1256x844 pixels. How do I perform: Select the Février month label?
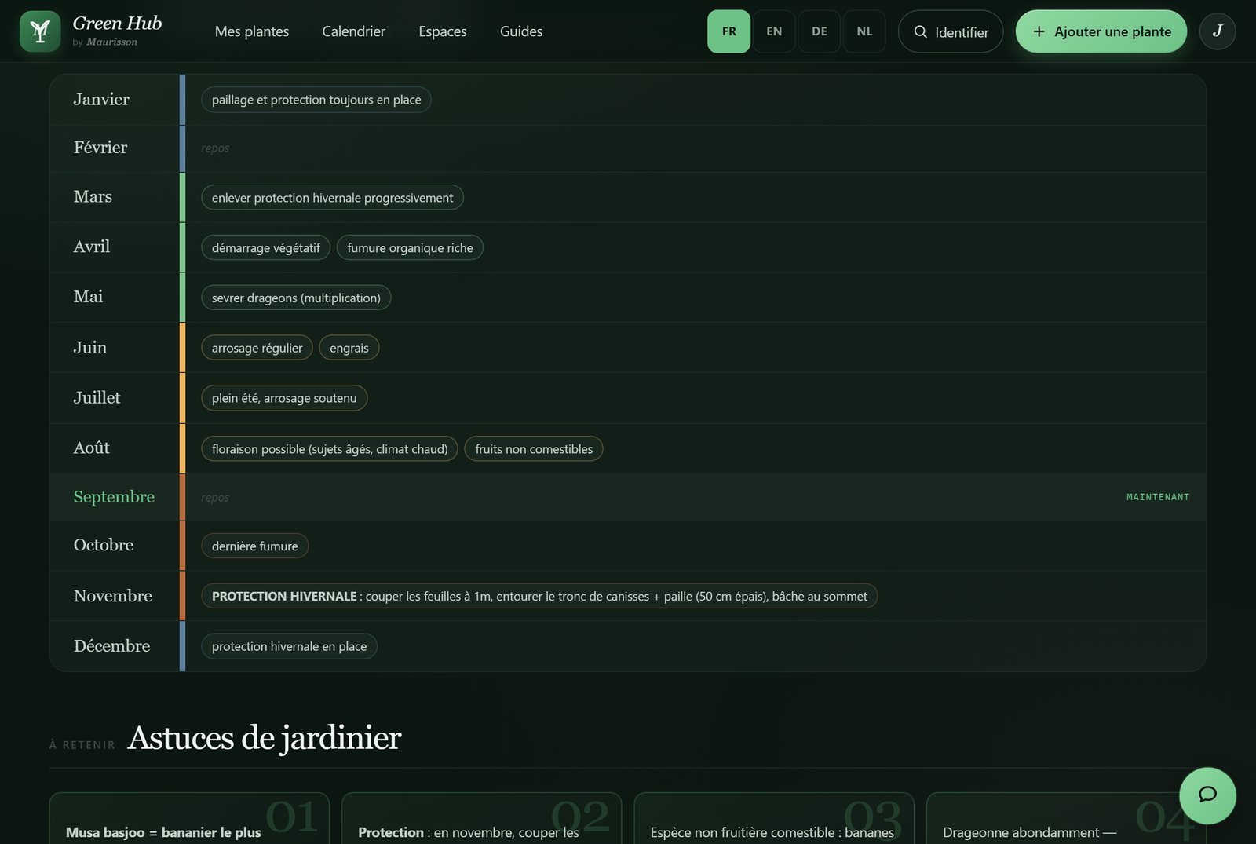(x=100, y=148)
